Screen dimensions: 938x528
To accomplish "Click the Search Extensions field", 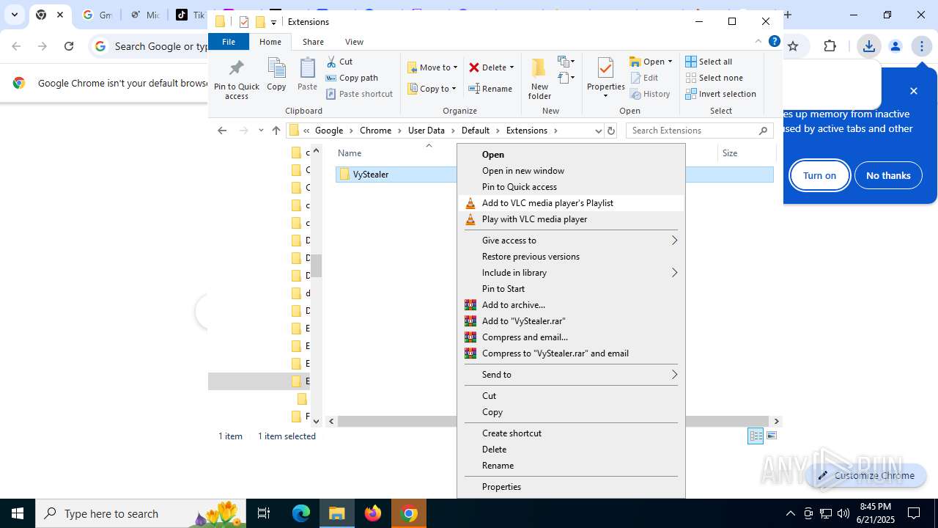I will coord(700,131).
